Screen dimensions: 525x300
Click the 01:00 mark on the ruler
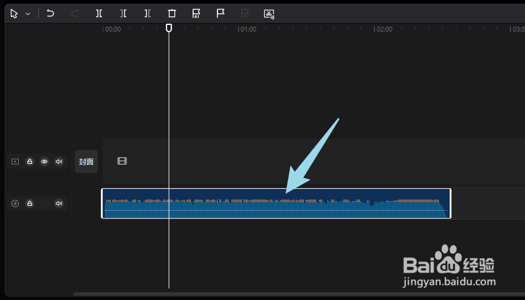click(x=248, y=29)
